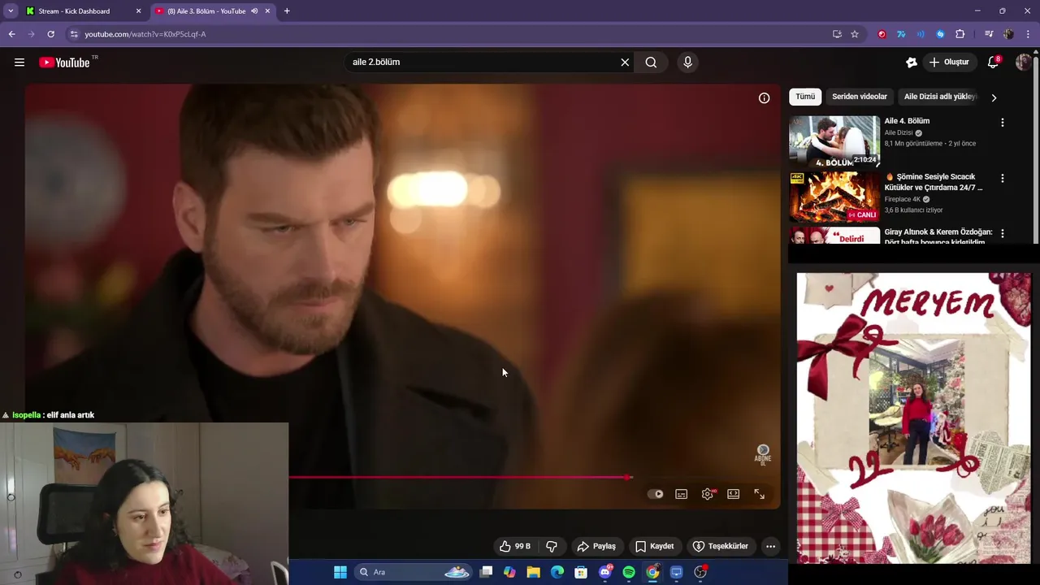The image size is (1040, 585).
Task: Open the YouTube hamburger guide menu
Action: tap(19, 63)
